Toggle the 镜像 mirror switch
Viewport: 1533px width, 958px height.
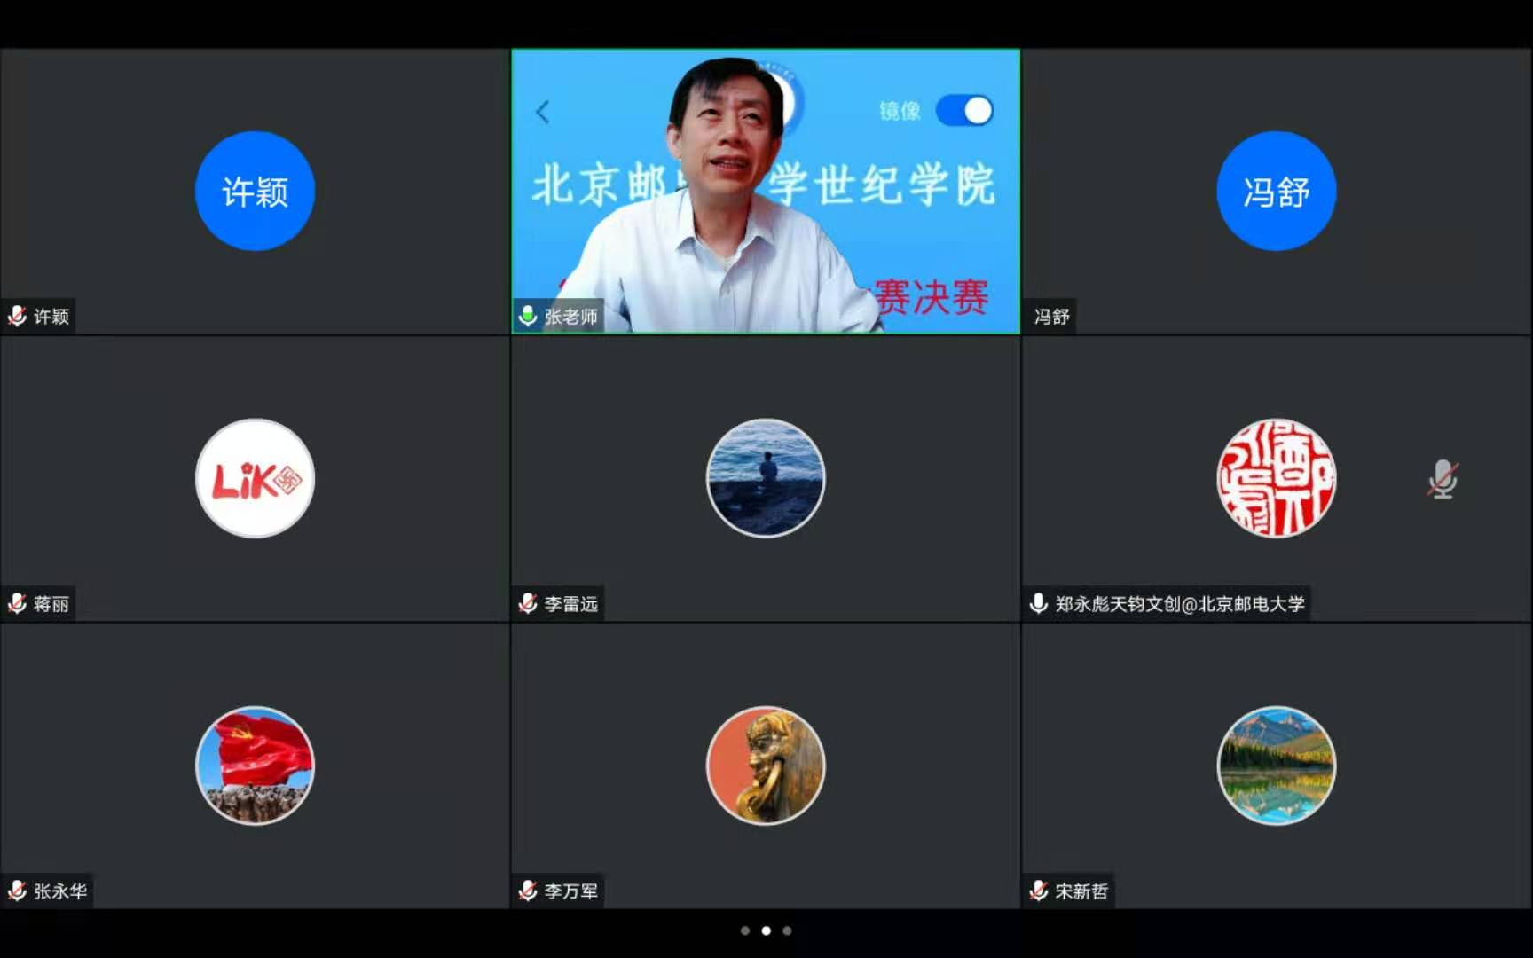click(x=964, y=111)
